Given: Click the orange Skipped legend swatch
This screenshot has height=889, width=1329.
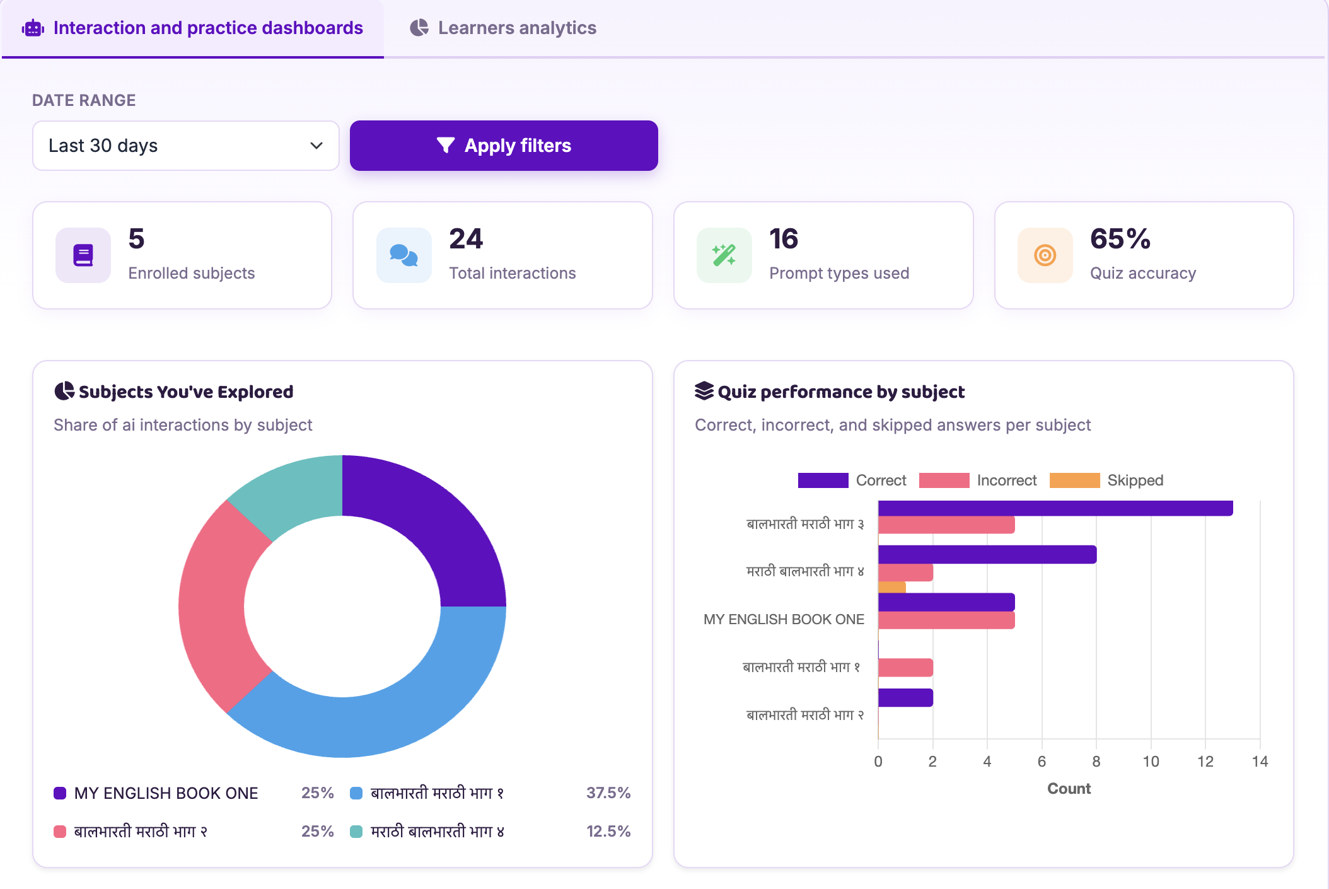Looking at the screenshot, I should click(x=1075, y=480).
